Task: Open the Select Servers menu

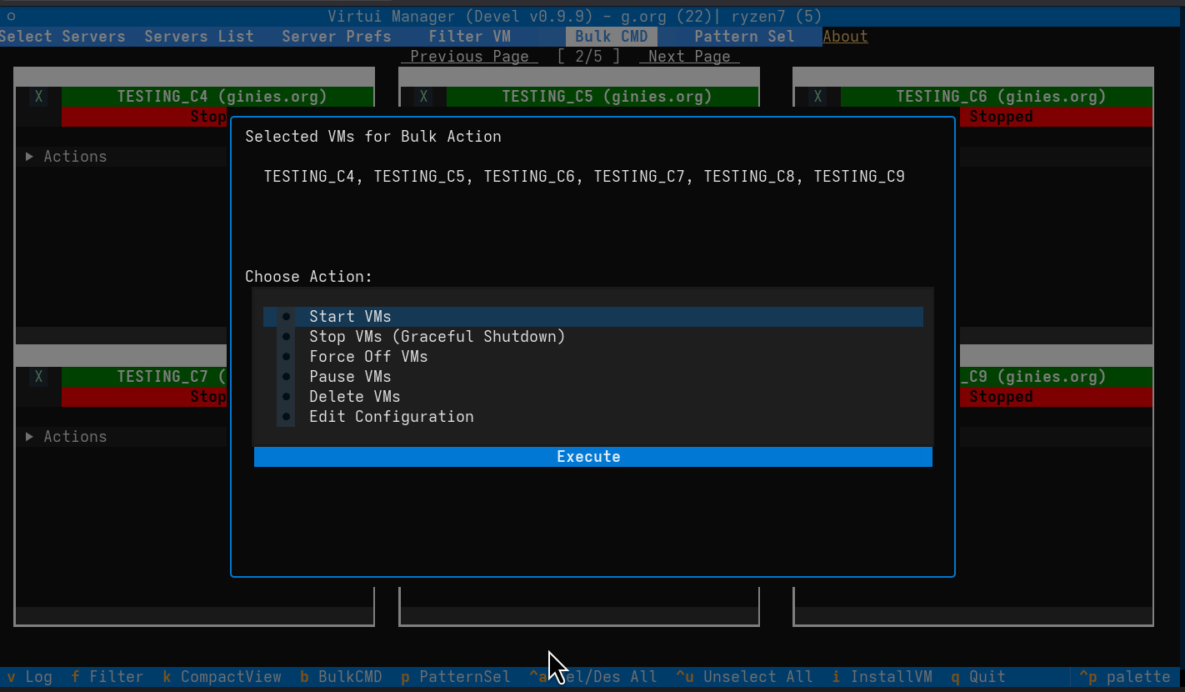Action: (x=62, y=36)
